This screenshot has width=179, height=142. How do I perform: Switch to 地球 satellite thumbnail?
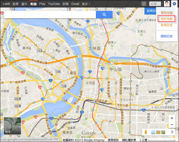pos(12,126)
